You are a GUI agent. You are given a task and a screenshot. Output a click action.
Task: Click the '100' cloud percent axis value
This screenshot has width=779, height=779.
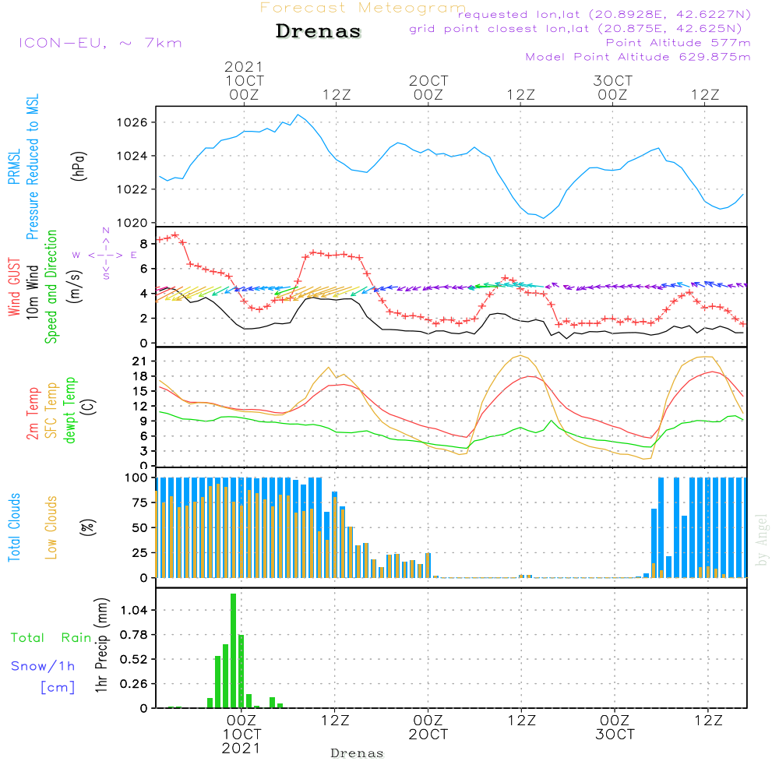pos(136,478)
